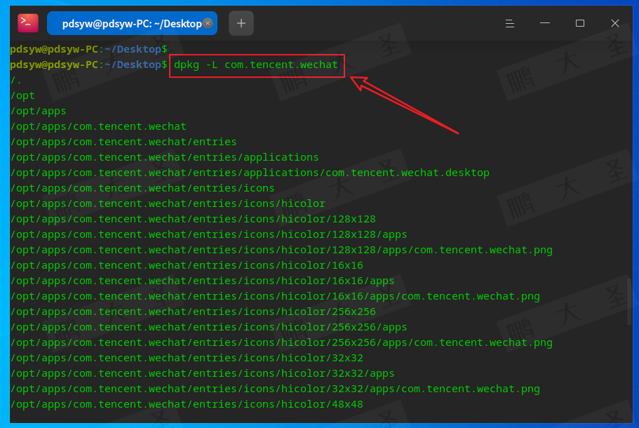Click the 128x128 com.tencent.wechat.png line
The width and height of the screenshot is (639, 428).
pyautogui.click(x=281, y=250)
